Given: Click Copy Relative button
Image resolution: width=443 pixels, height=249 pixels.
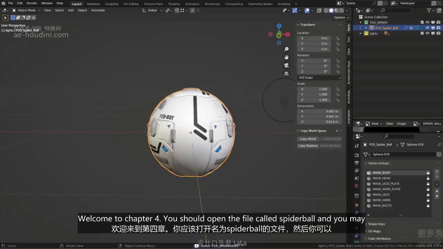Looking at the screenshot, I should (308, 146).
